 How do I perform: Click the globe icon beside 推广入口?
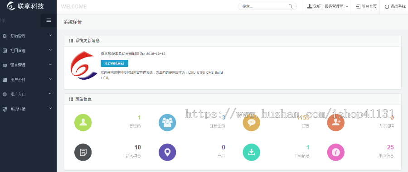(x=5, y=94)
